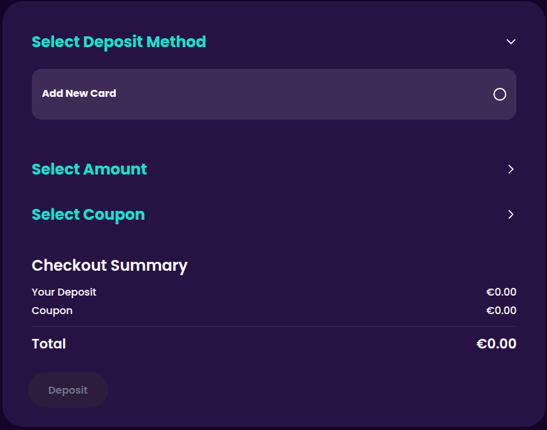The height and width of the screenshot is (430, 547).
Task: Select the Add New Card radio button
Action: (500, 94)
